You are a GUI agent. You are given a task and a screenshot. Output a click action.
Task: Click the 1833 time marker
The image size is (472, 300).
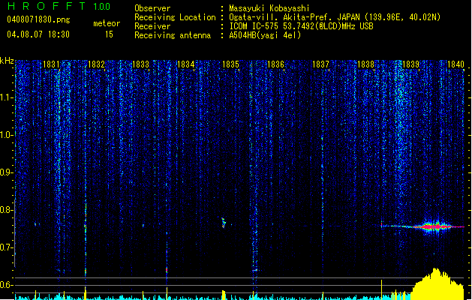pyautogui.click(x=141, y=64)
